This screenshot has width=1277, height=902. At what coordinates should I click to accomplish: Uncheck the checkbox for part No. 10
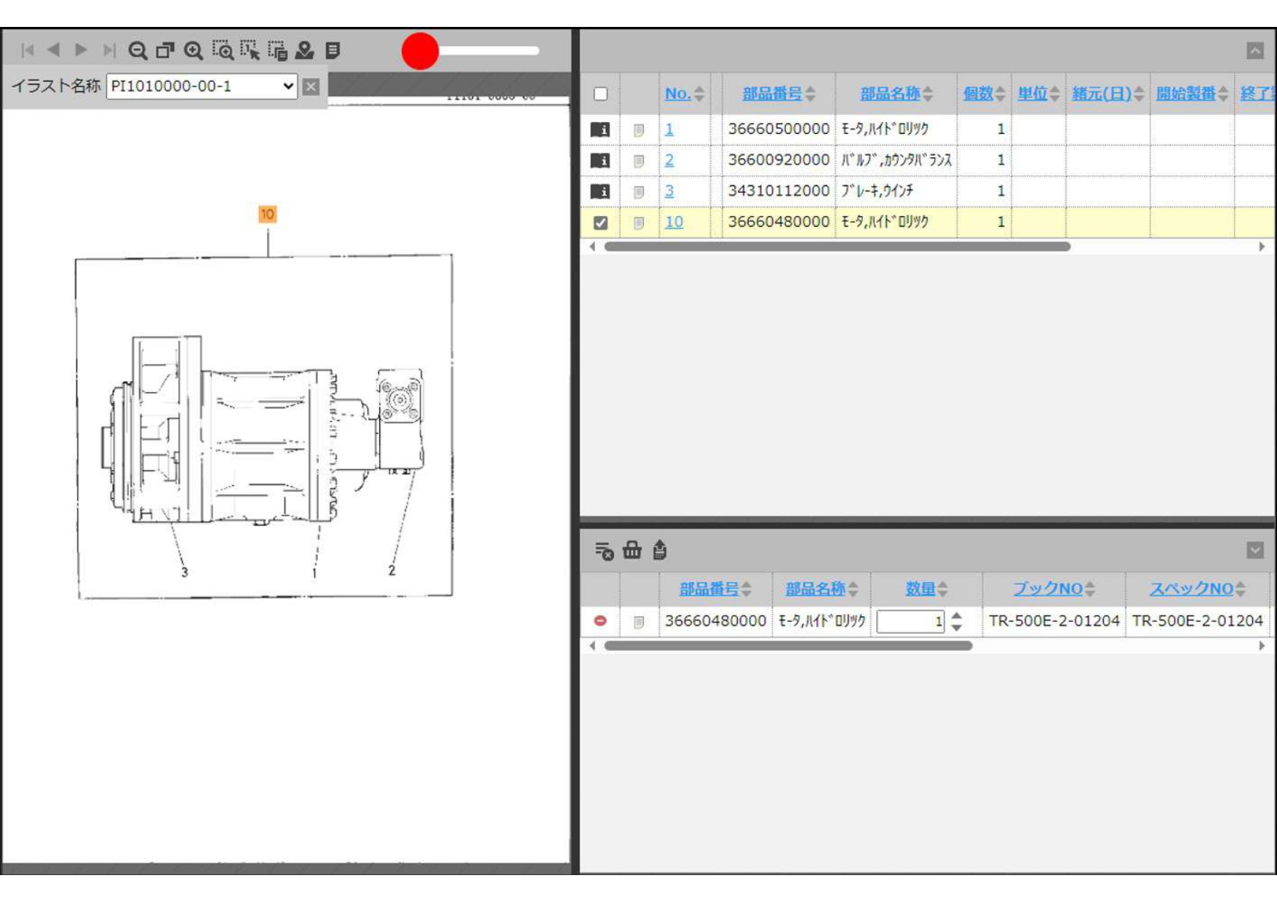pos(600,223)
